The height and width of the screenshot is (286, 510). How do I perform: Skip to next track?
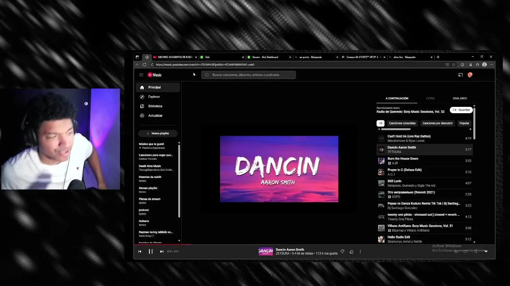[161, 251]
